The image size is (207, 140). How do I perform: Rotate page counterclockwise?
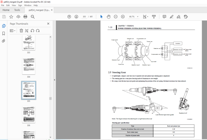[32, 31]
